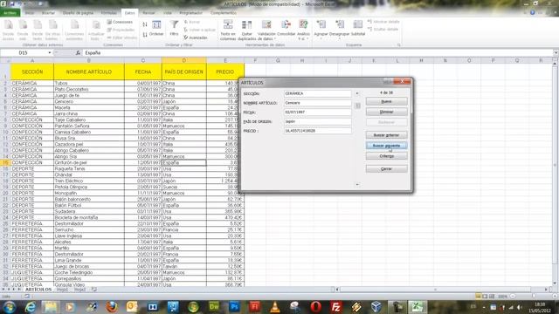559x314 pixels.
Task: Launch Texto en columnas
Action: coord(228,30)
